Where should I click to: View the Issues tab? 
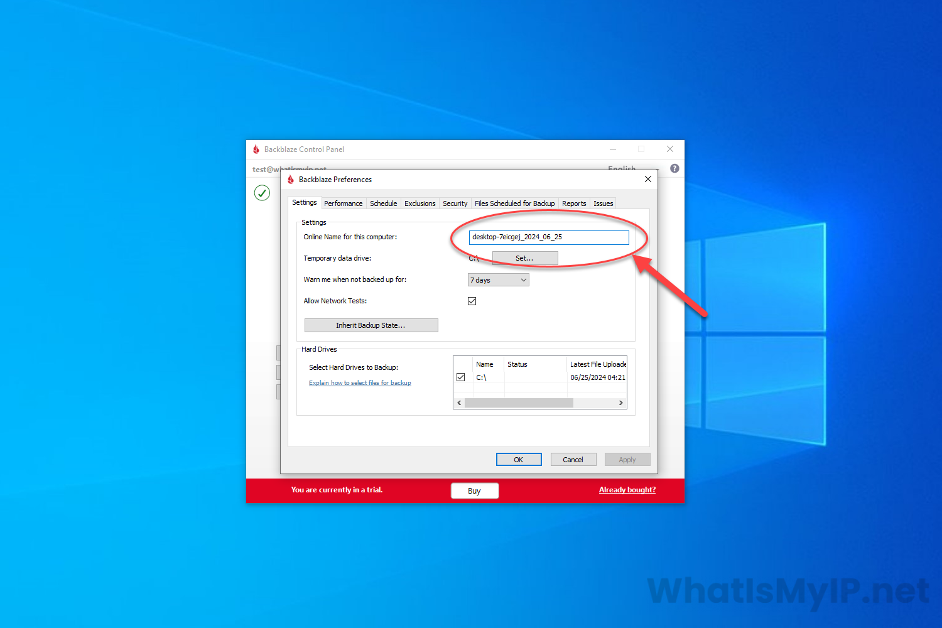click(x=604, y=203)
